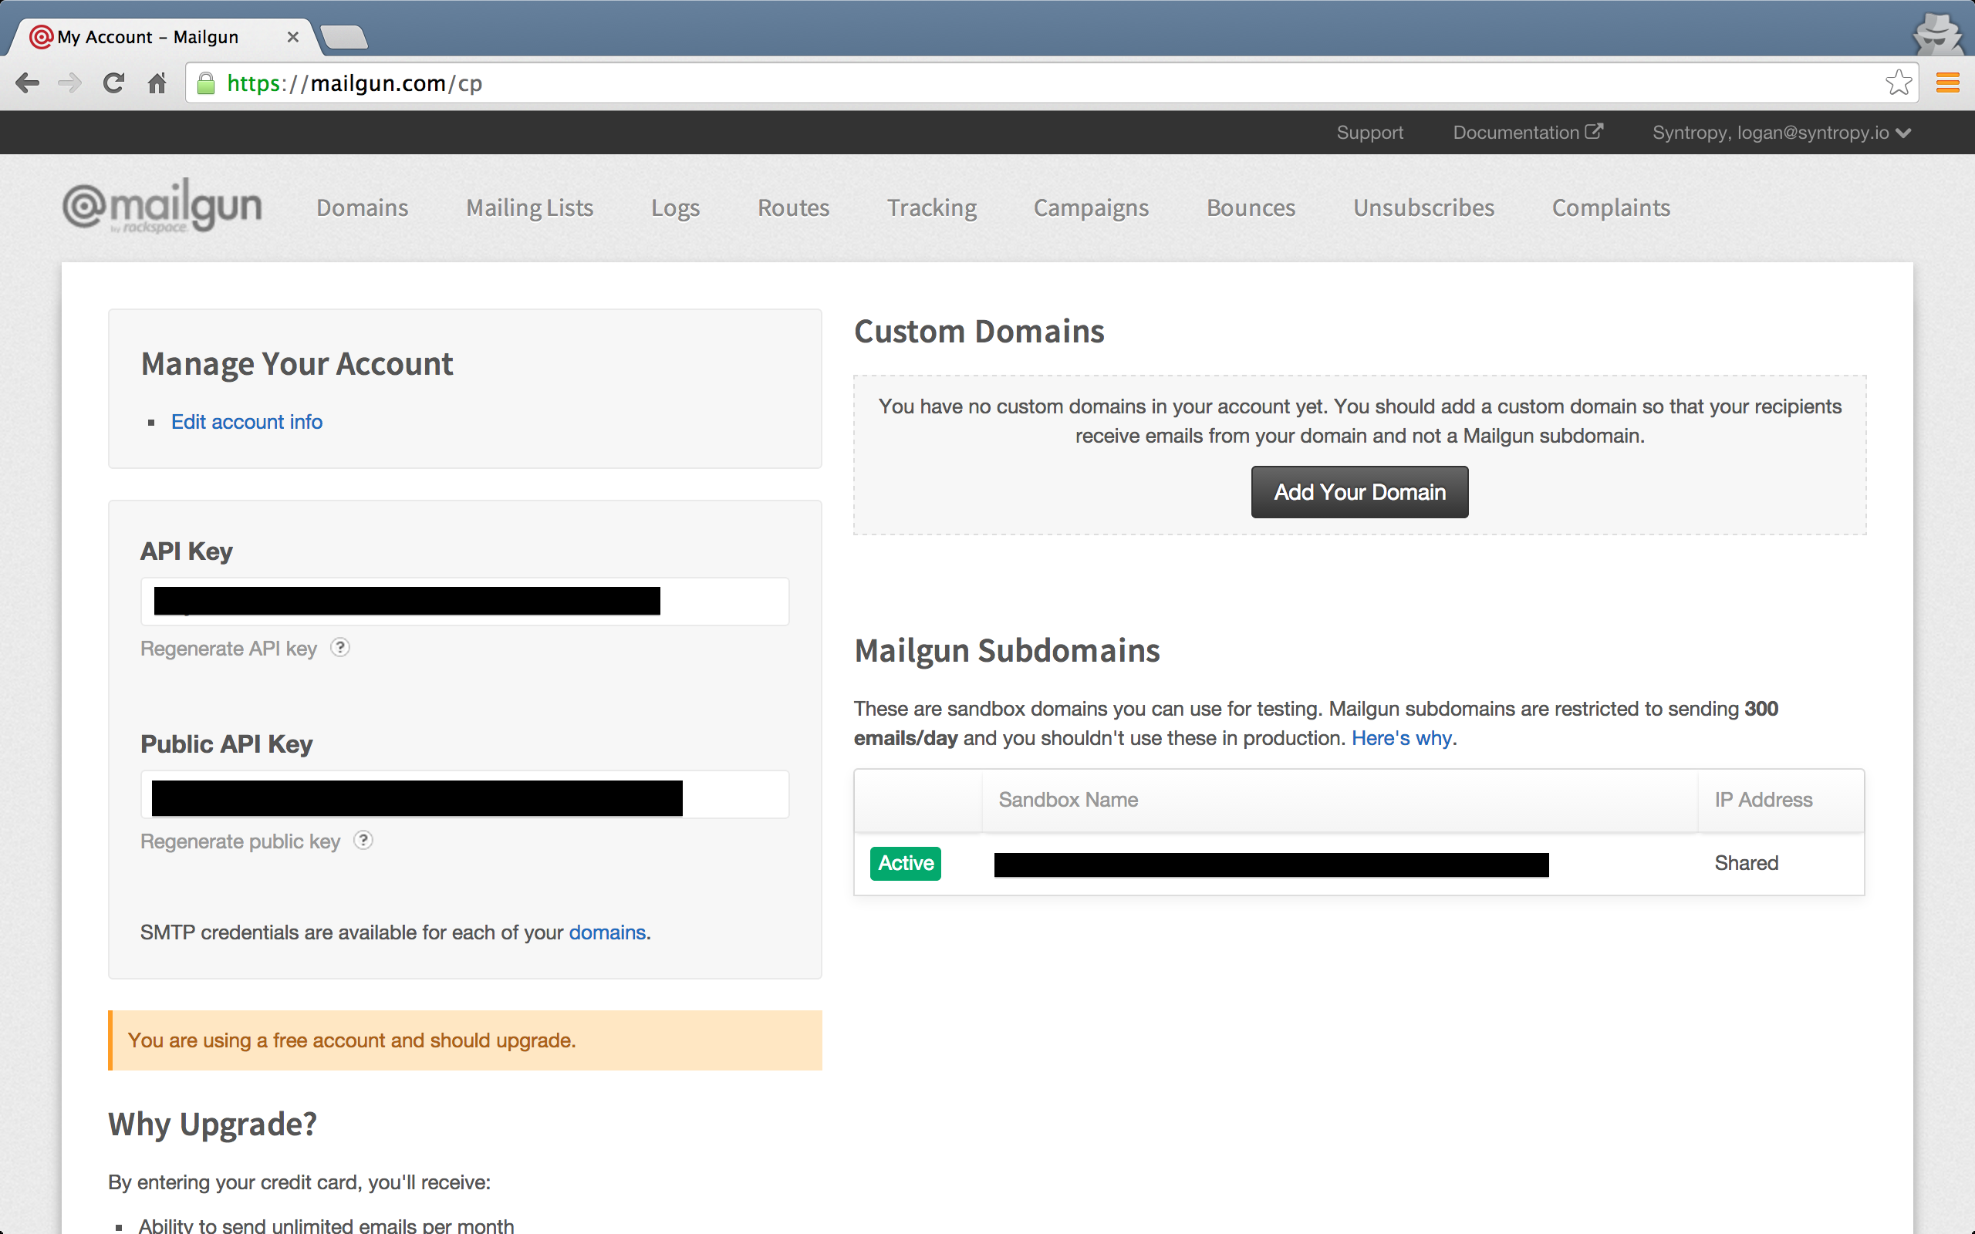The height and width of the screenshot is (1234, 1975).
Task: Open the Campaigns page
Action: [x=1090, y=208]
